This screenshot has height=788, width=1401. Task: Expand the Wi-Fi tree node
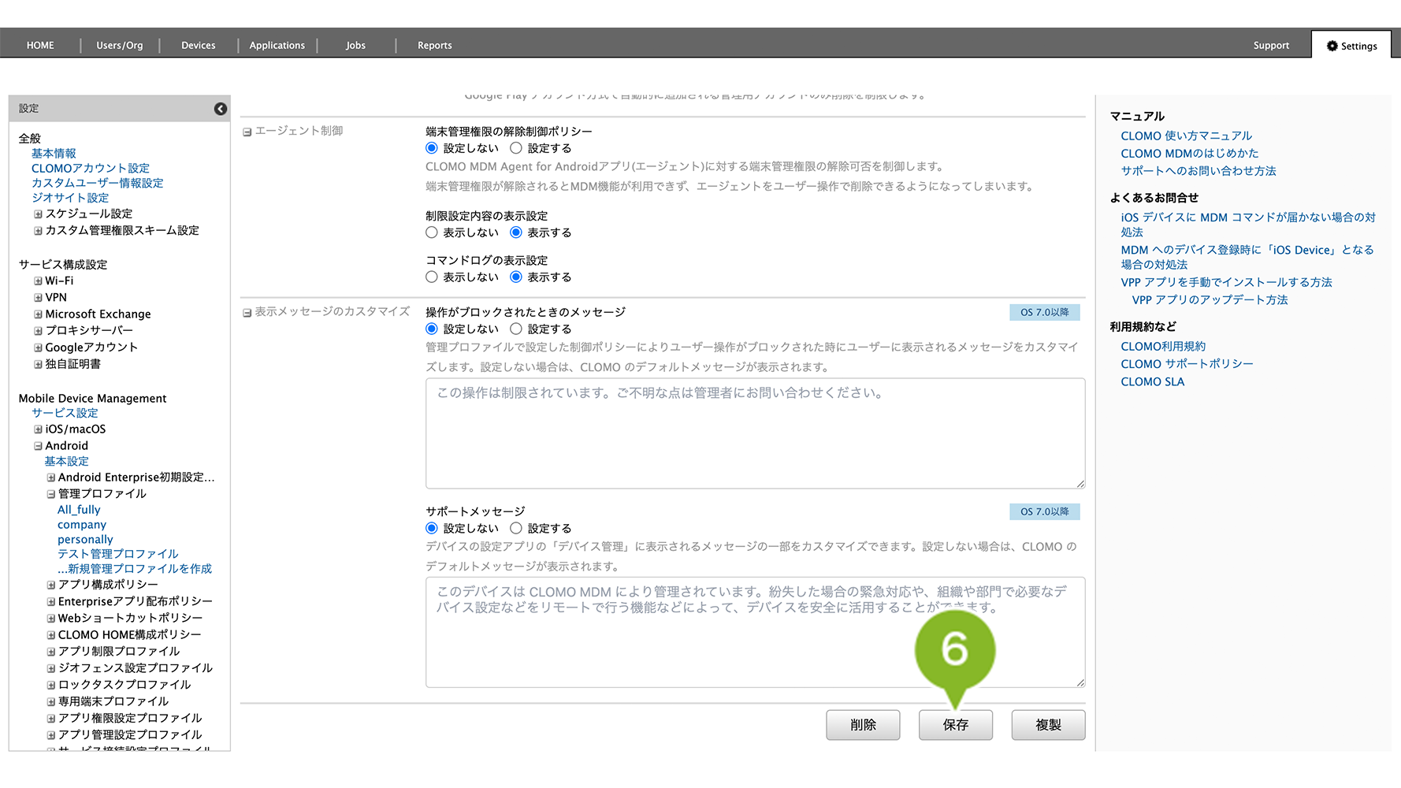[38, 281]
